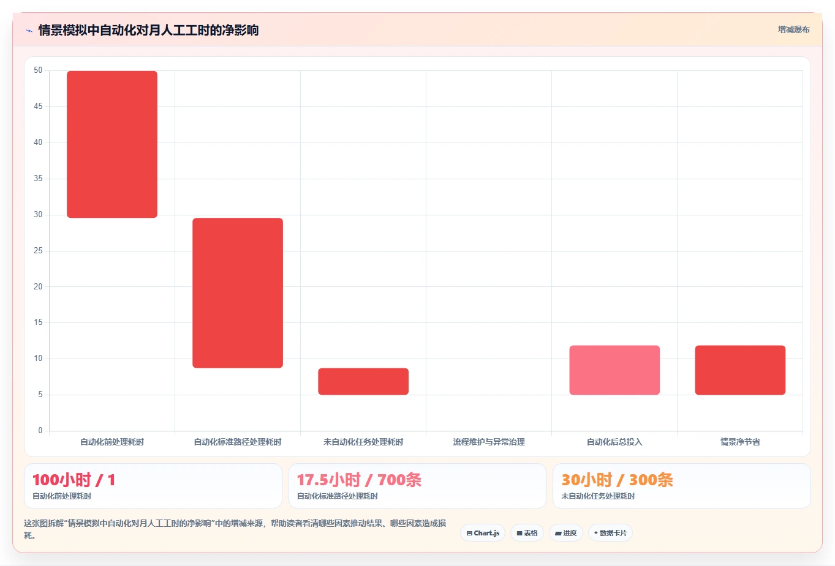The image size is (835, 566).
Task: Click the 自动化标准路径处理耗时 red bar
Action: tap(238, 293)
